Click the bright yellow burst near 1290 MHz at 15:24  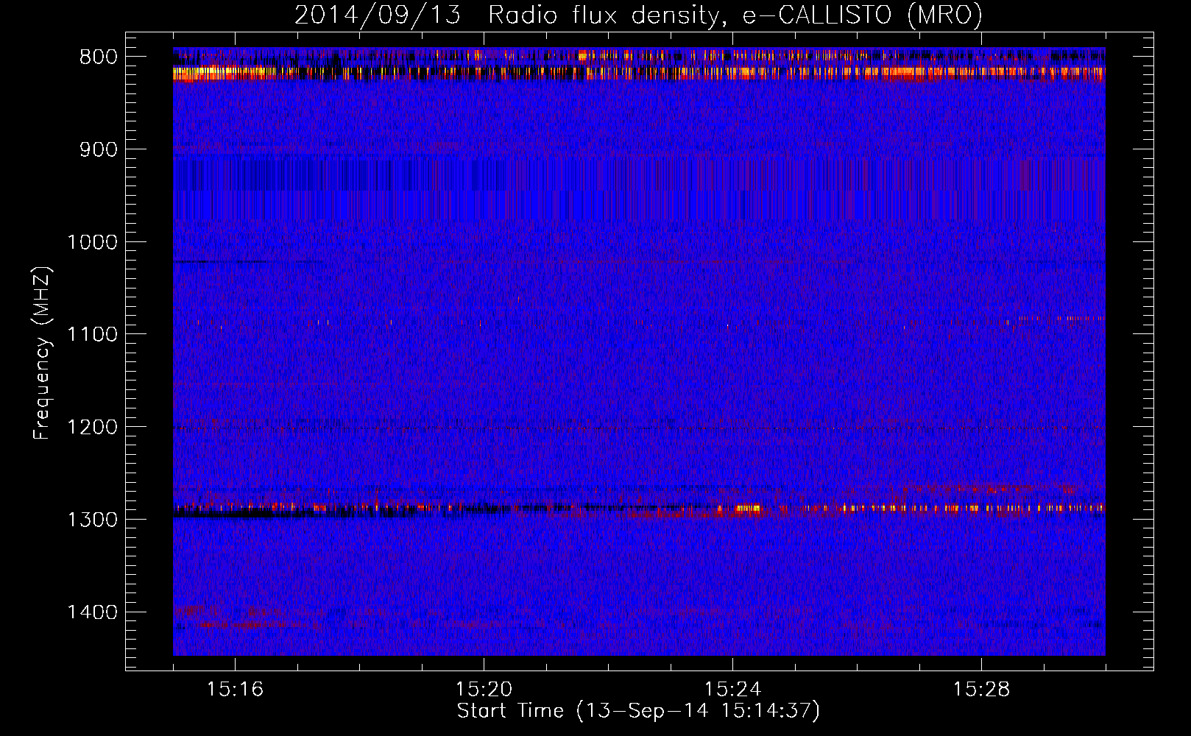click(x=747, y=508)
